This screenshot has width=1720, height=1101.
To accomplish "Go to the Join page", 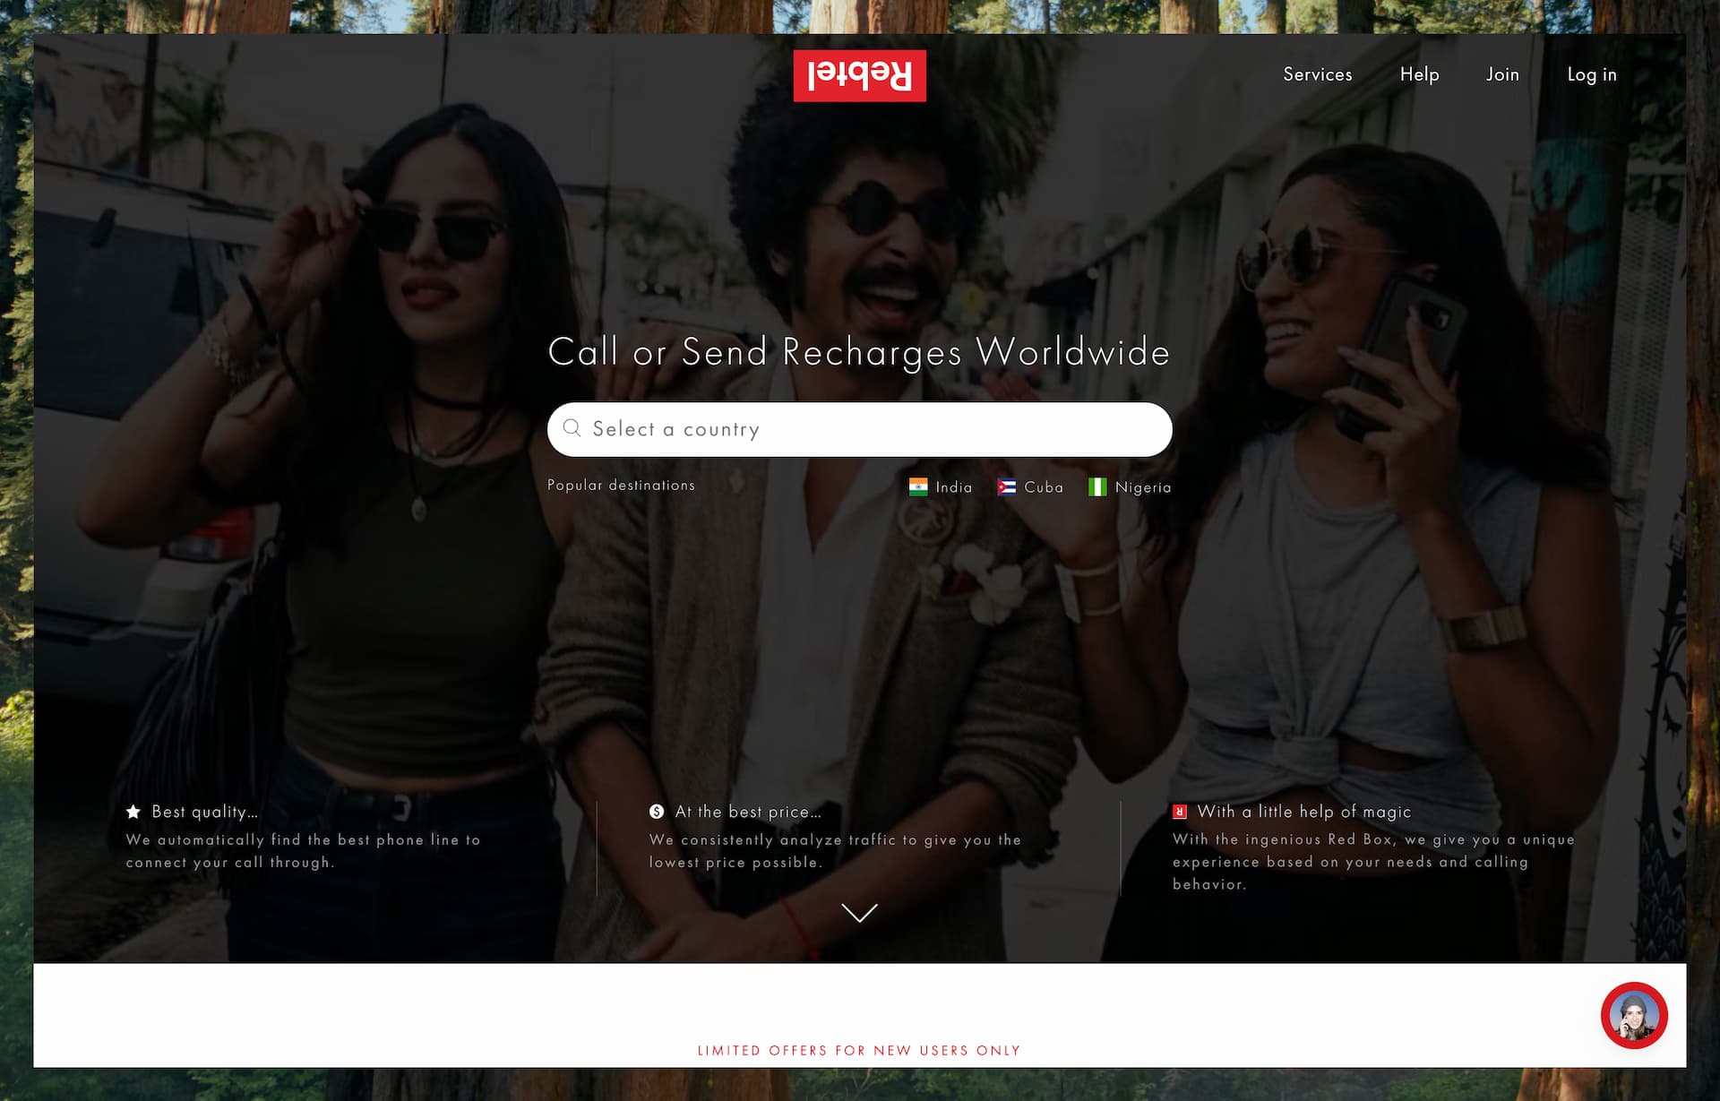I will pos(1502,74).
